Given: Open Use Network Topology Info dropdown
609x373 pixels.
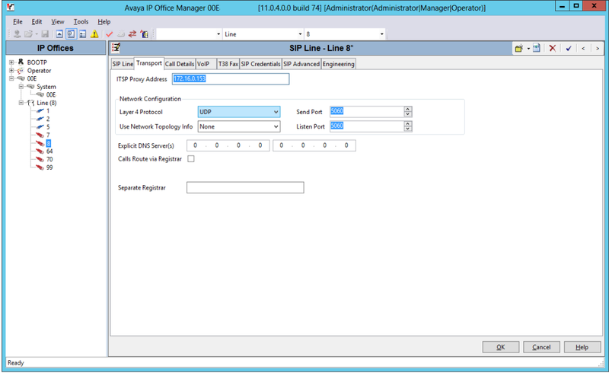Looking at the screenshot, I should (x=239, y=126).
